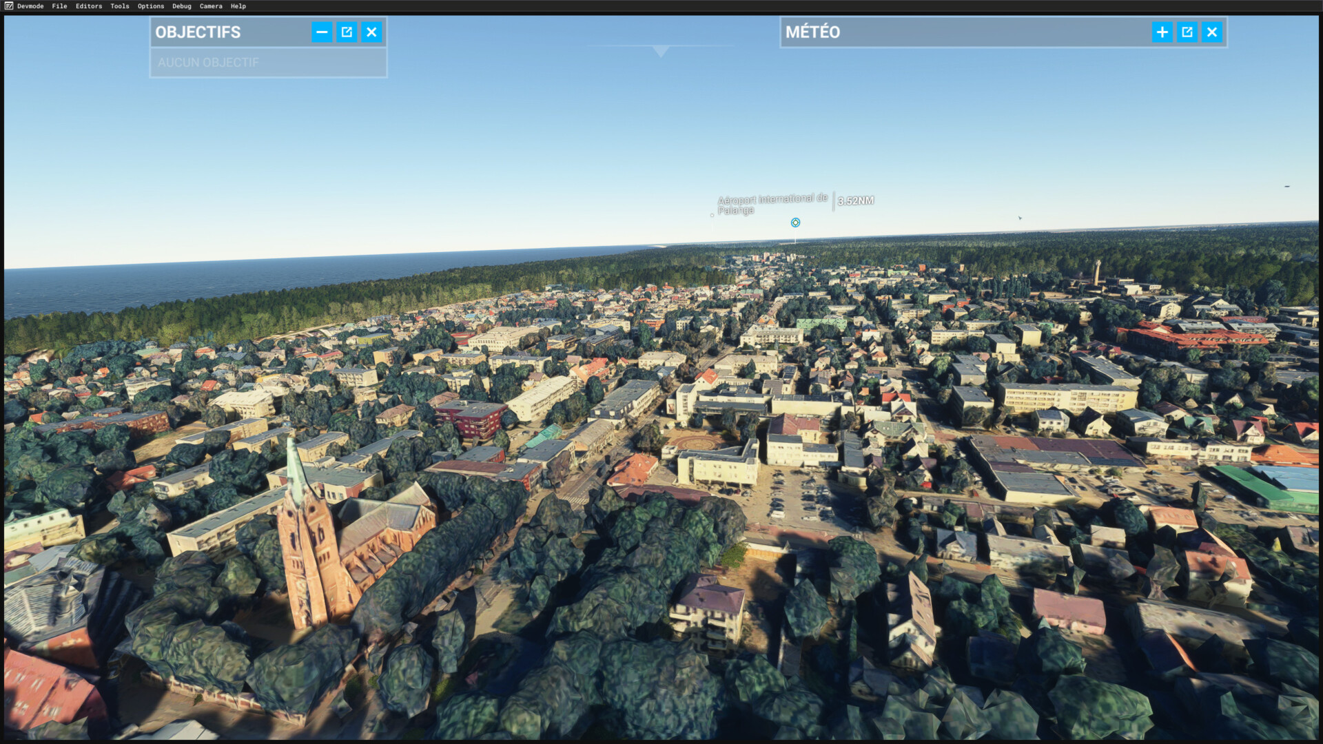Expand the MÉTÉO panel with plus icon
Image resolution: width=1323 pixels, height=744 pixels.
[x=1162, y=32]
